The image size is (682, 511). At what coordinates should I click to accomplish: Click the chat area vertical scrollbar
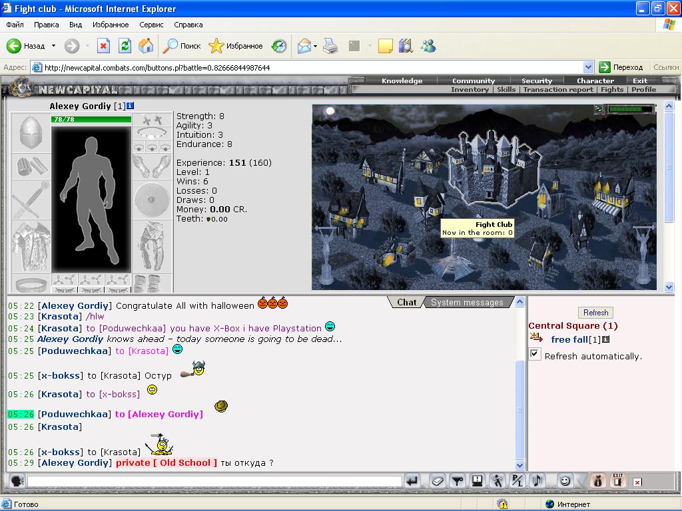click(519, 384)
